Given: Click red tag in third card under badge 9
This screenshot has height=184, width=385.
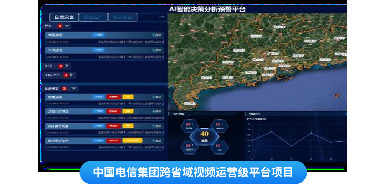Looking at the screenshot, I should [113, 126].
